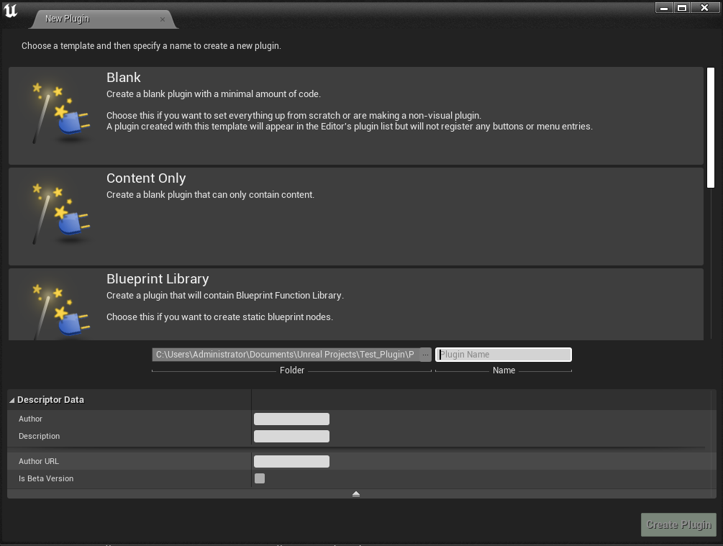Image resolution: width=723 pixels, height=546 pixels.
Task: Click 'Choose this if you want to create static blueprint nodes' text
Action: [219, 317]
